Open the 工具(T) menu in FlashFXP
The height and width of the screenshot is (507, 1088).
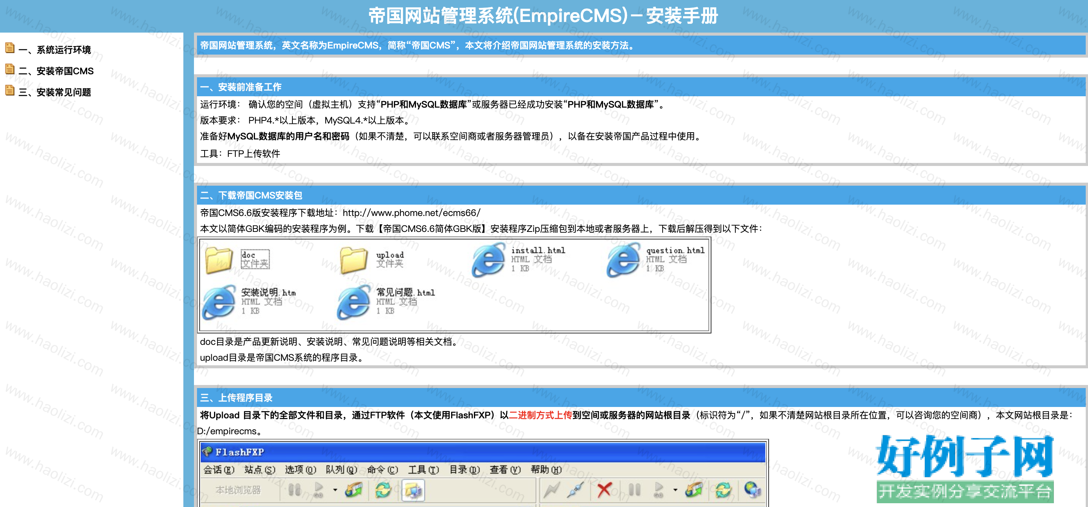(x=424, y=470)
